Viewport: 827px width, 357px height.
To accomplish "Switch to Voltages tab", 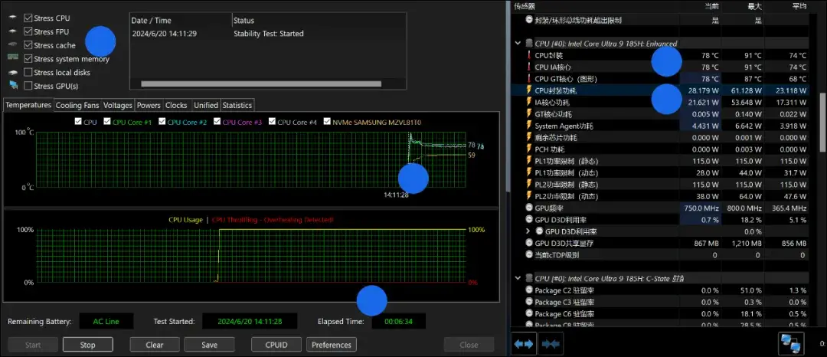I will [118, 106].
